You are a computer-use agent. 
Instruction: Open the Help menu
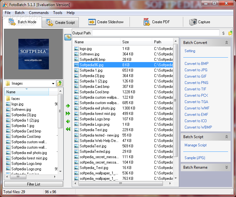tap(71, 13)
